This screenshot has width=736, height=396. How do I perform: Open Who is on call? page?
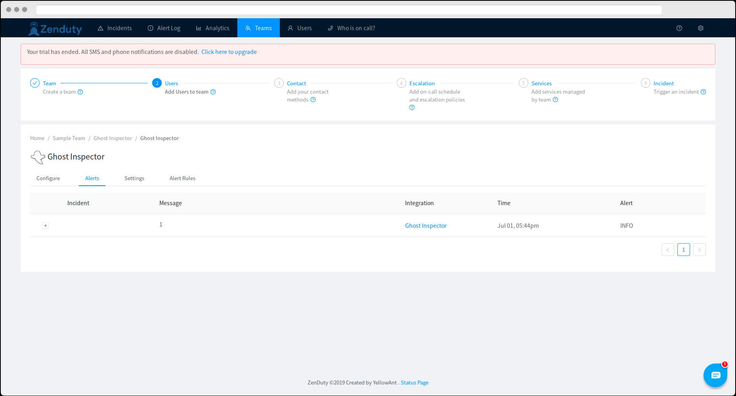pyautogui.click(x=351, y=28)
